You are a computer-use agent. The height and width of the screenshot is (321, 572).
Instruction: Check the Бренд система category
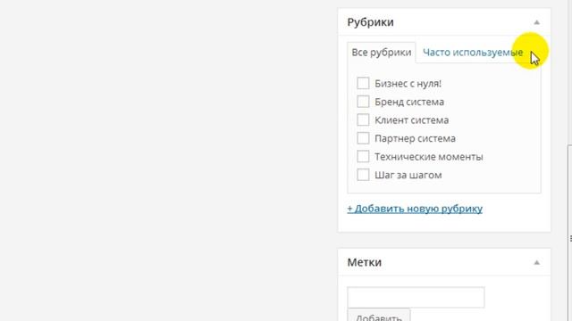pos(363,102)
